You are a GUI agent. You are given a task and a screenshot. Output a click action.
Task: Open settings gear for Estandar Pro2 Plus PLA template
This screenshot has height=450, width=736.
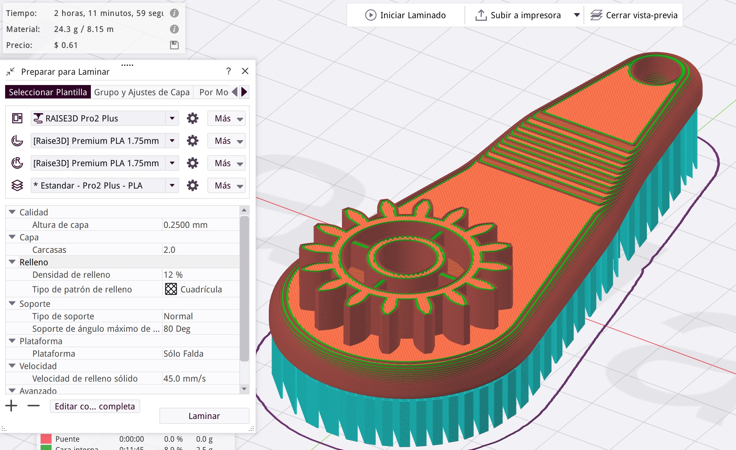192,186
